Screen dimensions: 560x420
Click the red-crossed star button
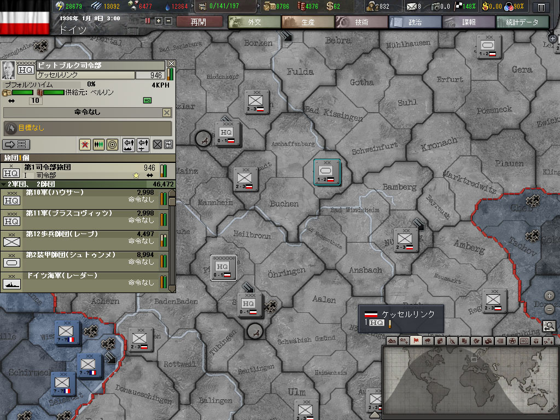85,144
